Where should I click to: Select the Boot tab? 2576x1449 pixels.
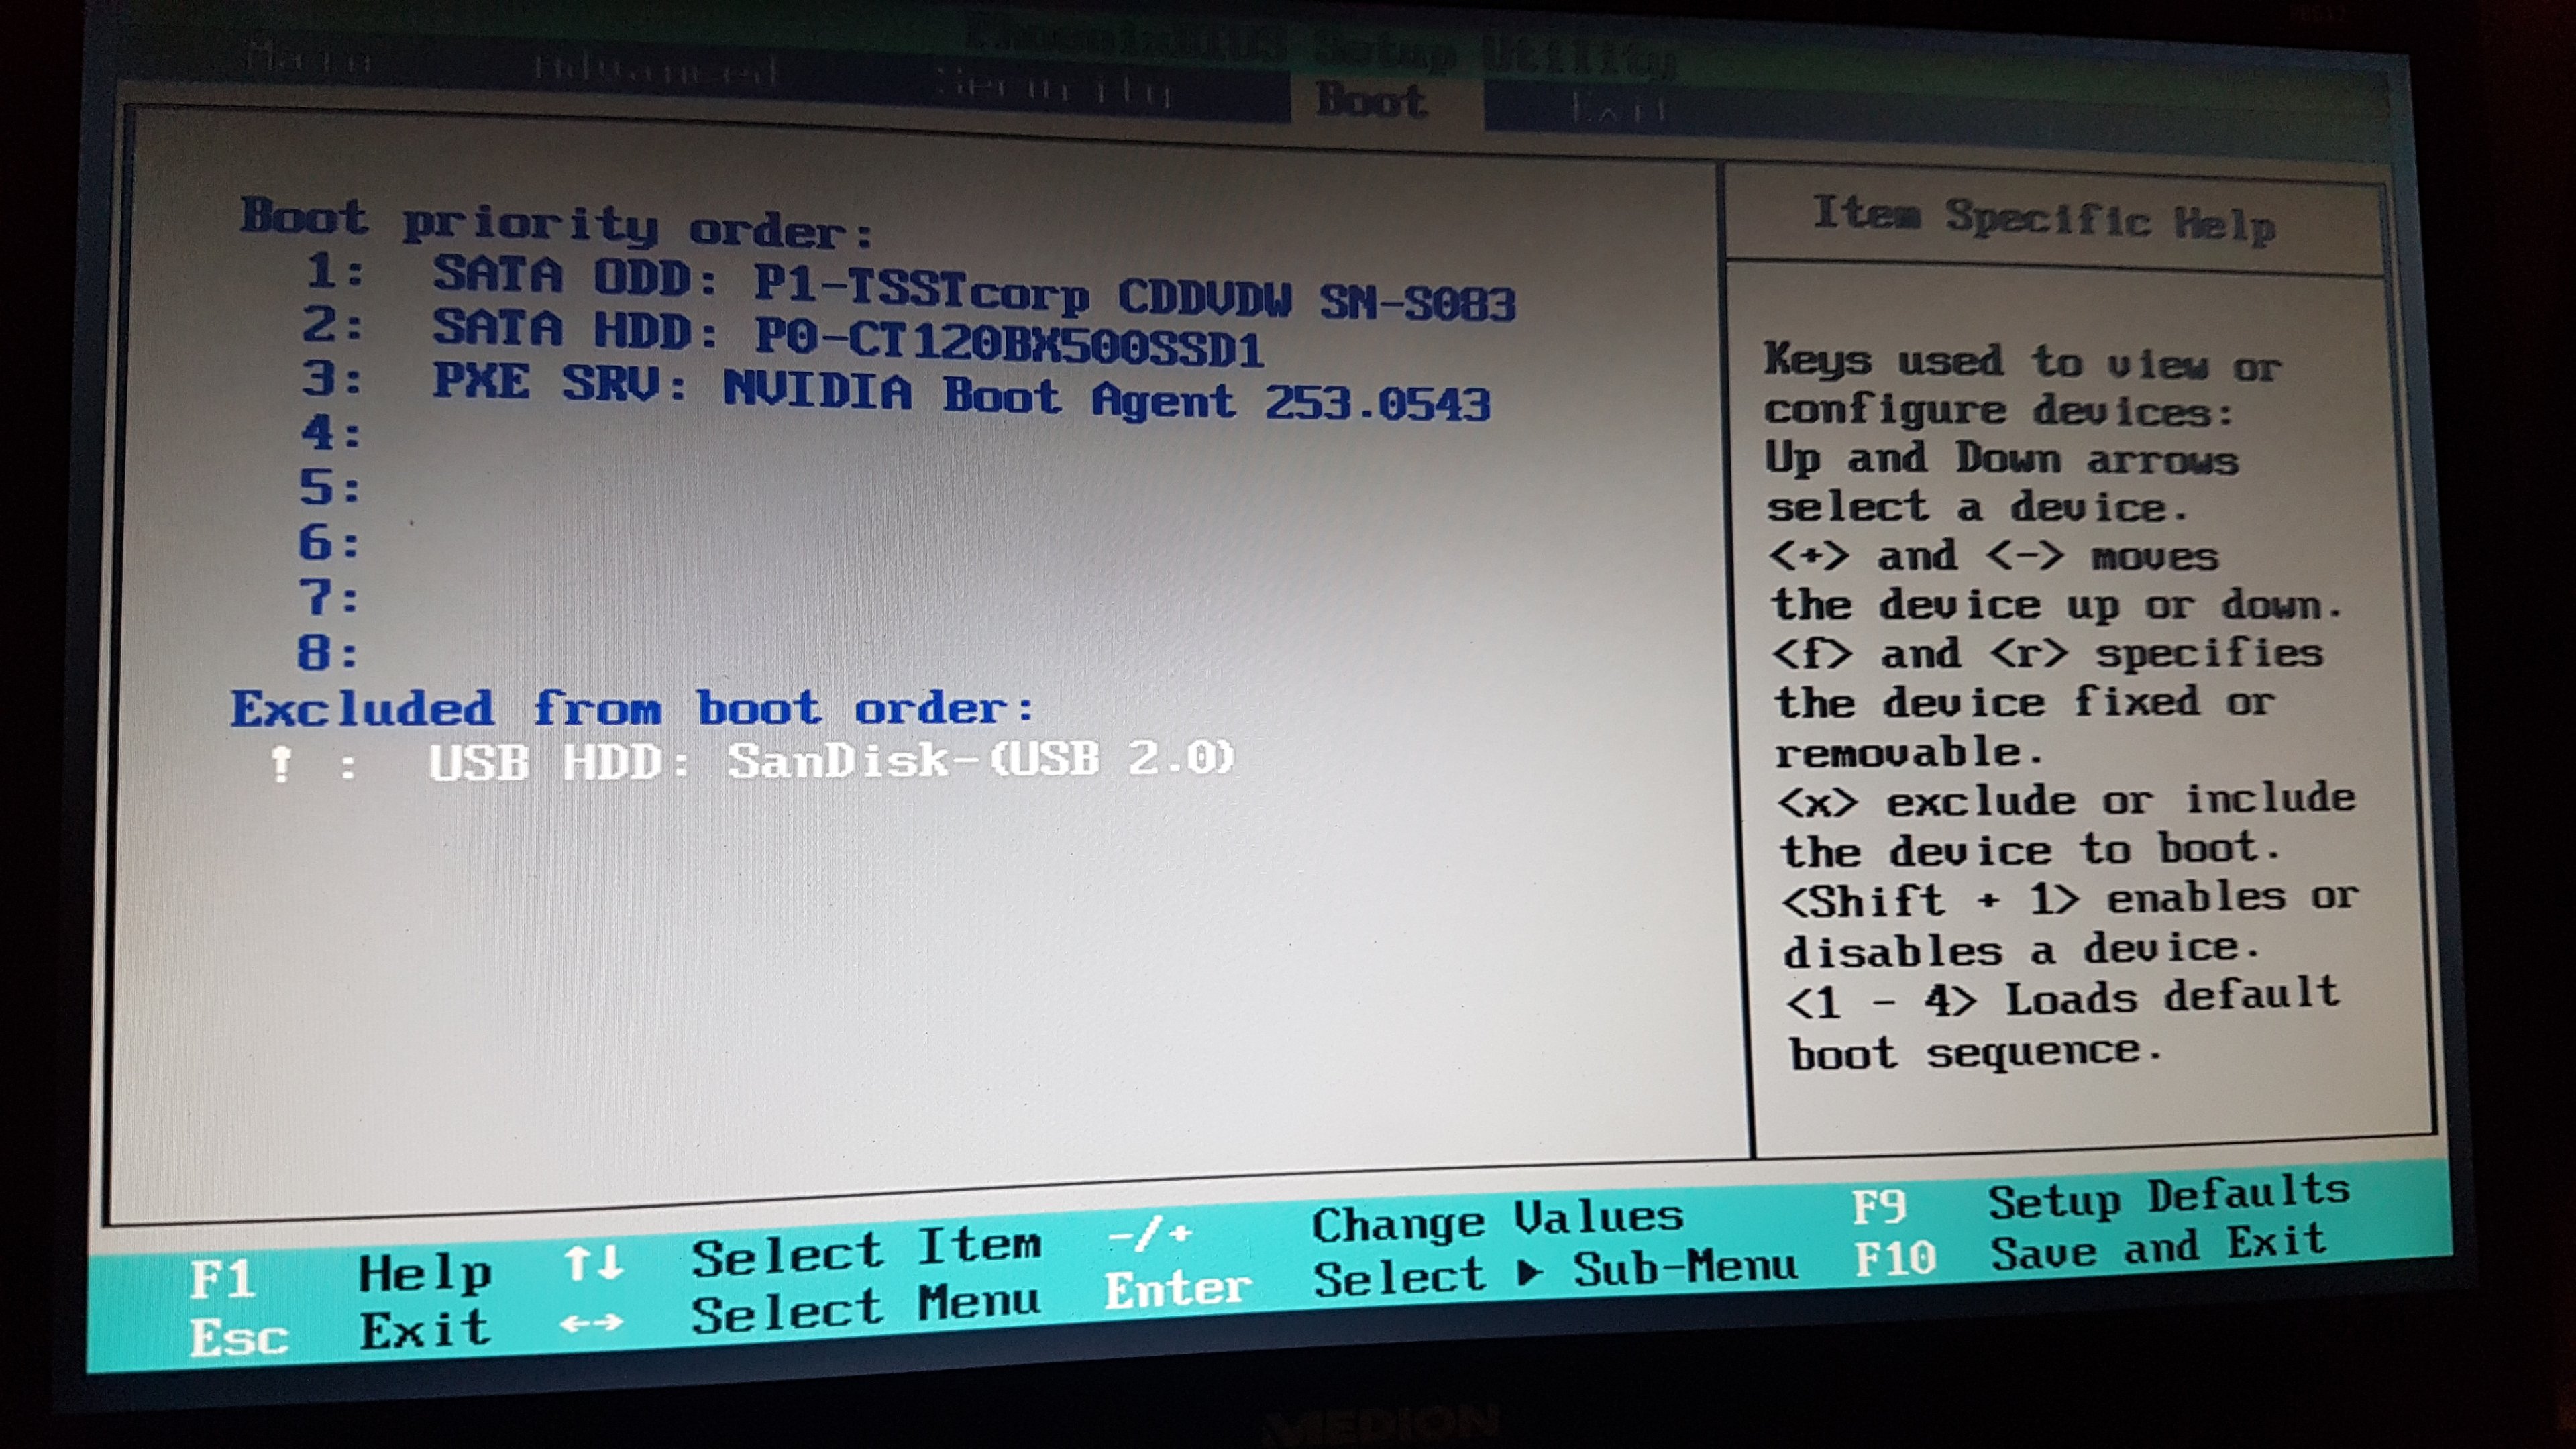(x=1371, y=101)
